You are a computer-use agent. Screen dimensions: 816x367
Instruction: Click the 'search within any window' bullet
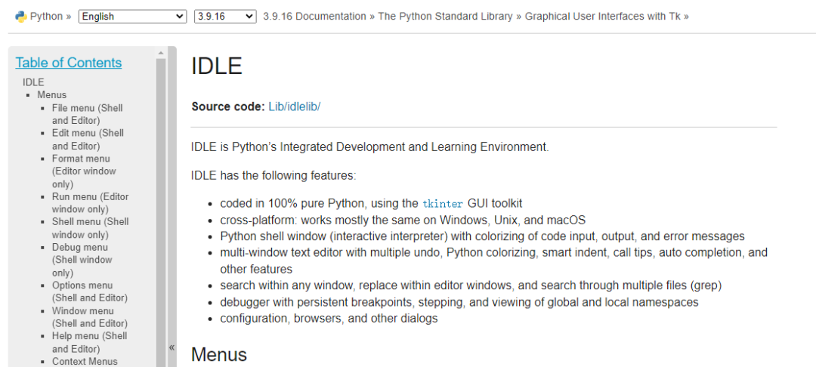(x=471, y=285)
